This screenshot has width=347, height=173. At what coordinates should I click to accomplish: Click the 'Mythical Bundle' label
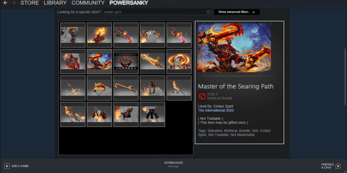pos(220,98)
